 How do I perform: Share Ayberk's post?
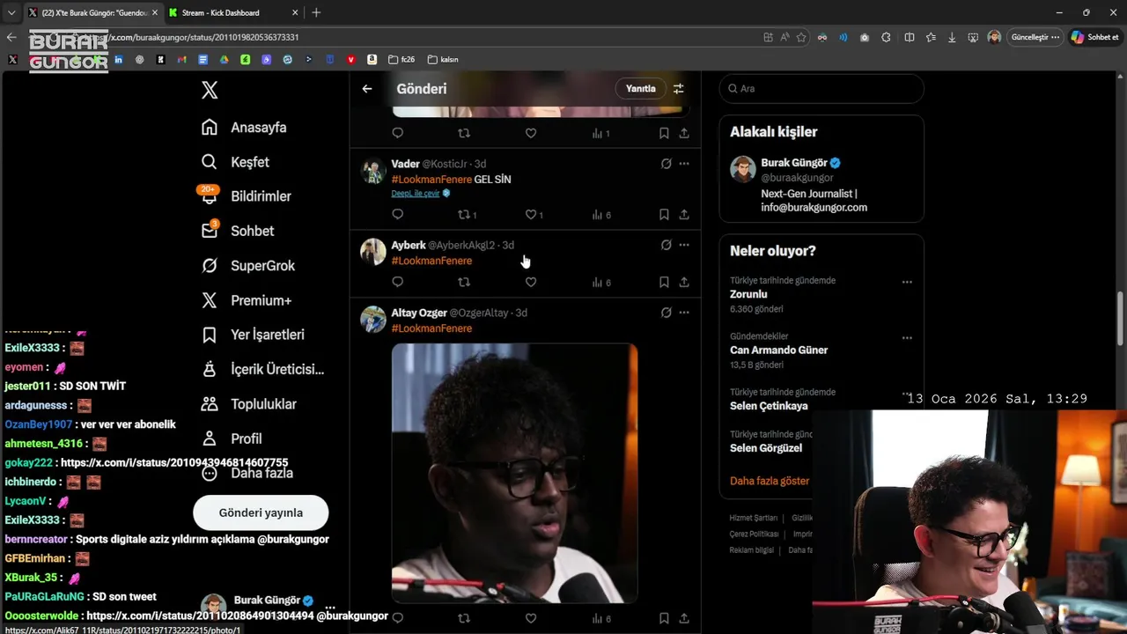pyautogui.click(x=684, y=283)
